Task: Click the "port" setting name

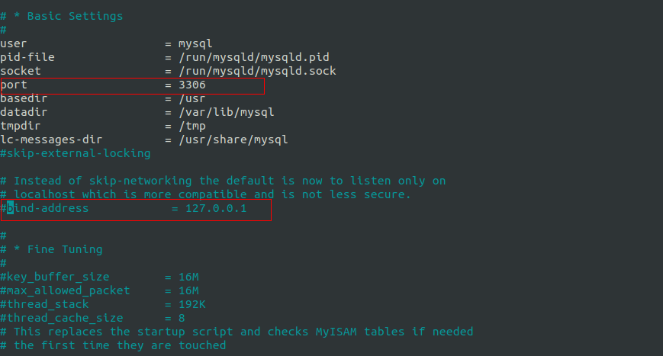Action: tap(14, 85)
